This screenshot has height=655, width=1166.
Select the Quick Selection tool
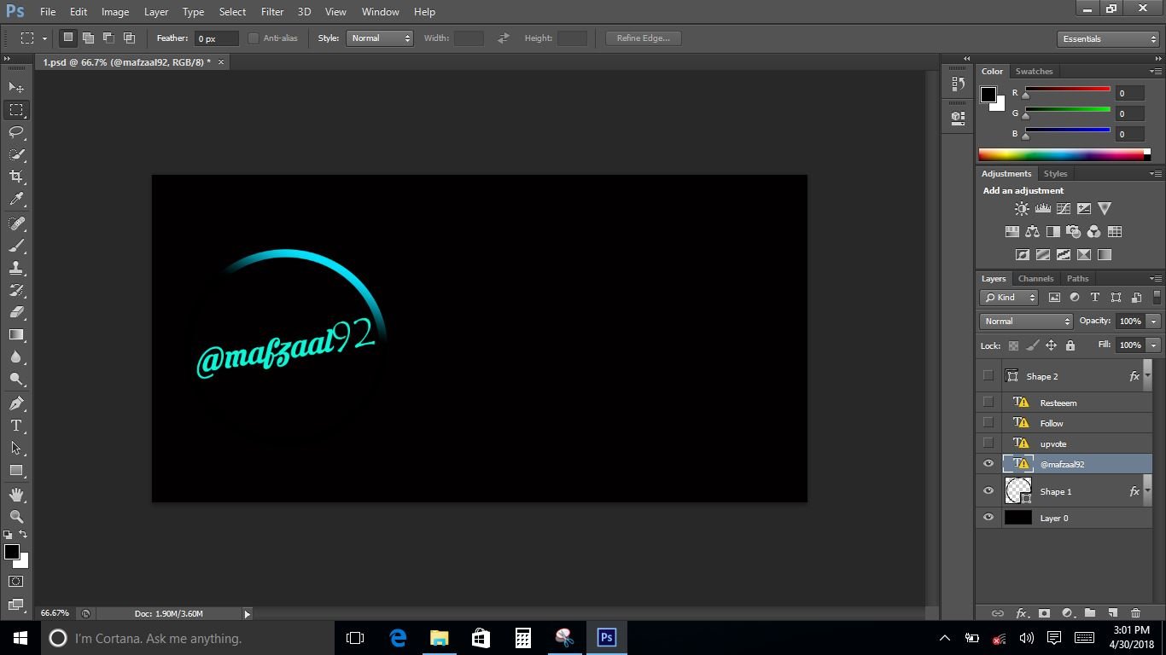tap(16, 154)
